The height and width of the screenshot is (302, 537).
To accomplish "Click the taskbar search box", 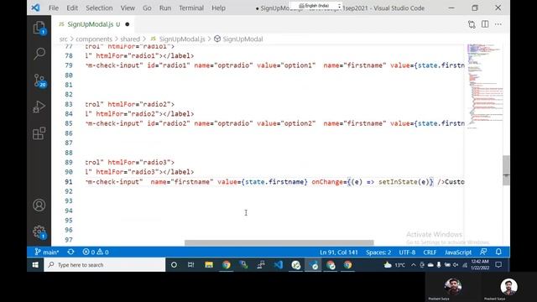I will tap(104, 265).
